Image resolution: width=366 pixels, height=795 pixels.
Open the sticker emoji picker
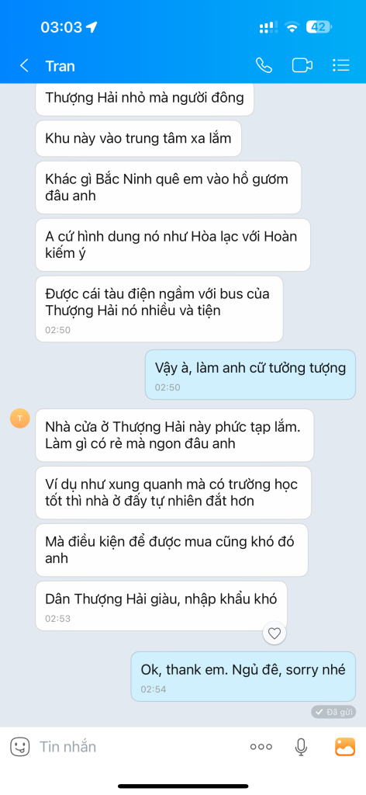coord(19,746)
